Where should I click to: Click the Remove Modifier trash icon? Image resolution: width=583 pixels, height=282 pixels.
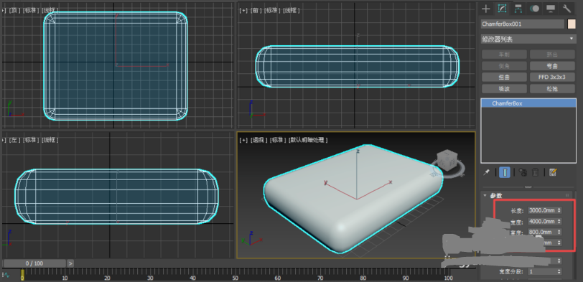click(x=536, y=172)
